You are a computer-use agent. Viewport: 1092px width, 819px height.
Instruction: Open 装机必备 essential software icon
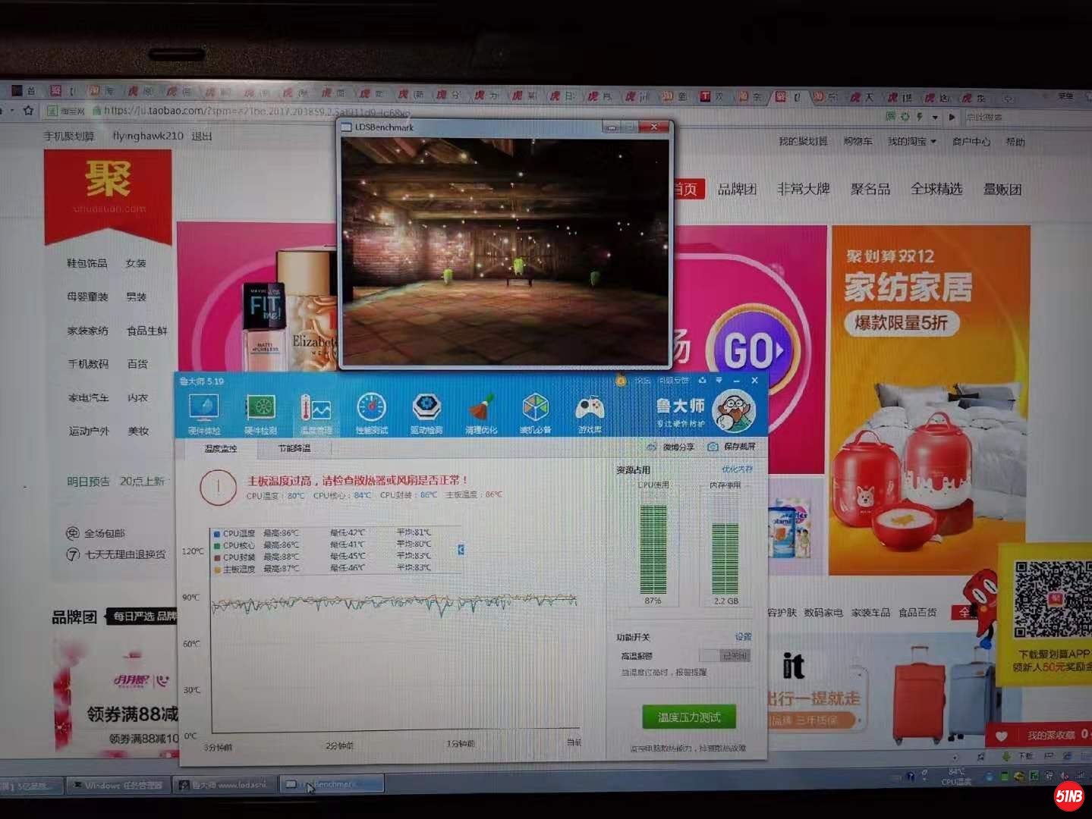pos(535,413)
